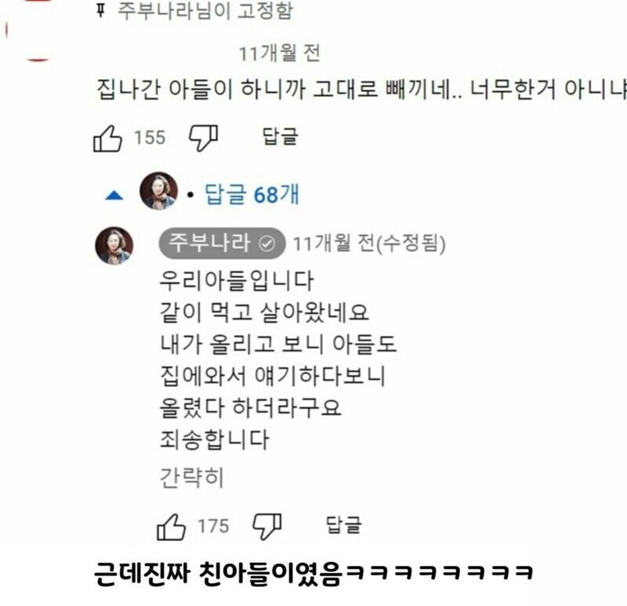Collapse replies using the blue up arrow
Viewport: 627px width, 606px height.
coord(114,195)
